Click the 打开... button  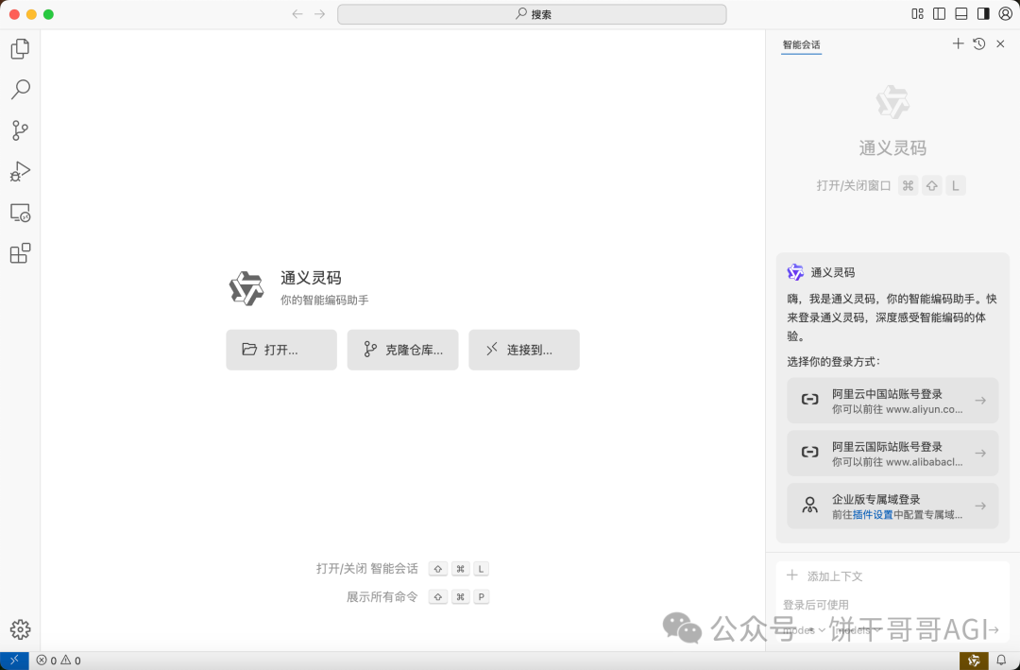click(281, 350)
